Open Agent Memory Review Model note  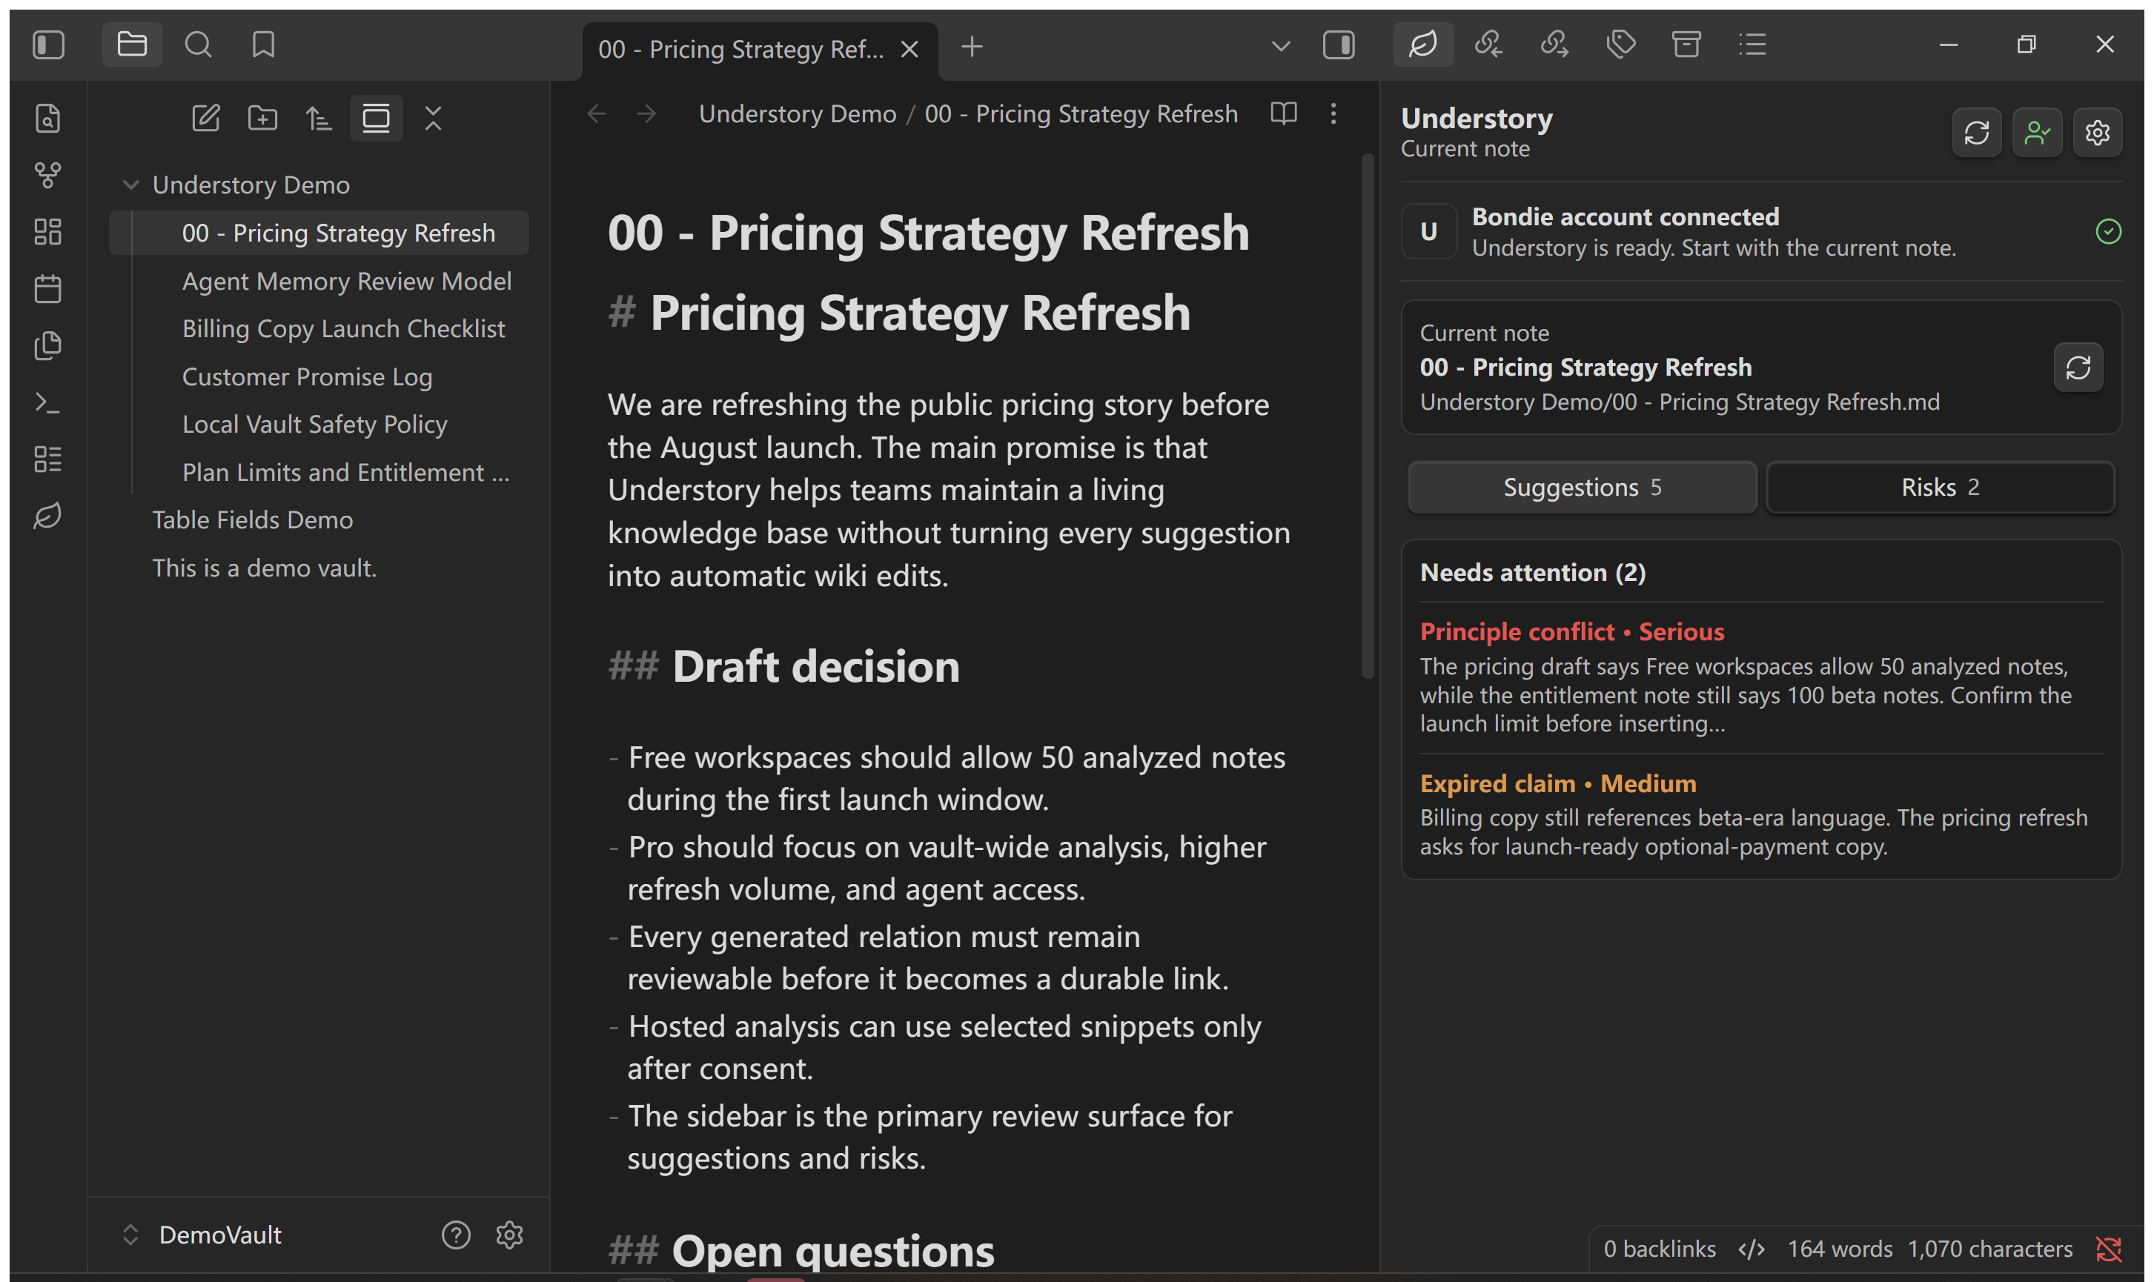[346, 281]
